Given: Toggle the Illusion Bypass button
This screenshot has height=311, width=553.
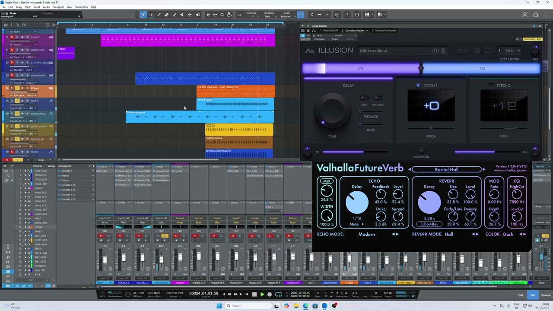Looking at the screenshot, I should (x=461, y=51).
